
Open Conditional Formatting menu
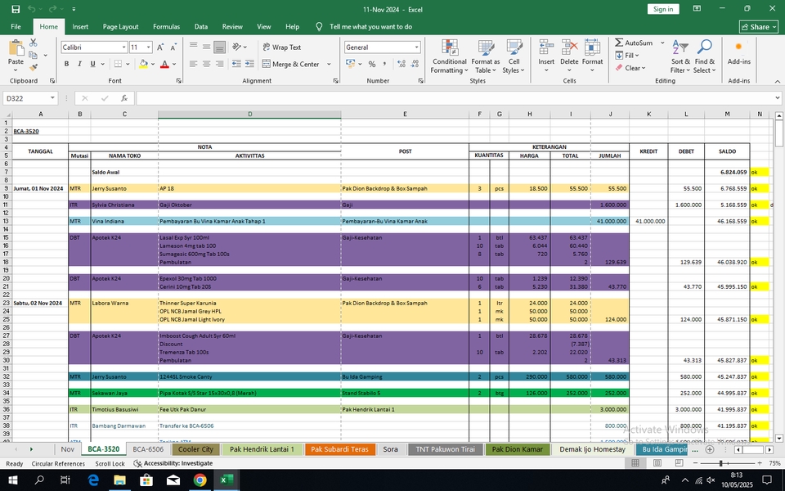(449, 56)
